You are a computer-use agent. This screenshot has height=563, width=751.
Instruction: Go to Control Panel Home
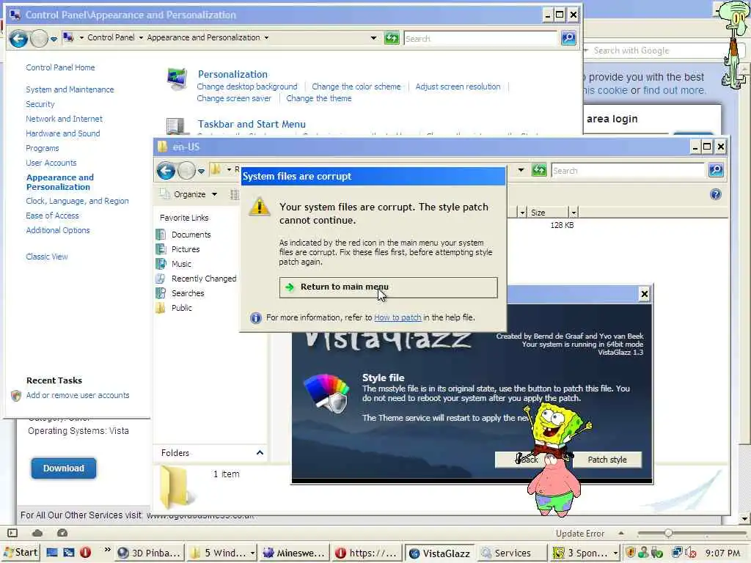[60, 67]
